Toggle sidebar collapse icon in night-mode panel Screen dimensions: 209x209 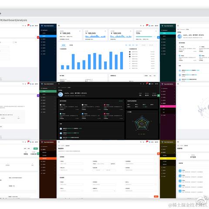59,84
